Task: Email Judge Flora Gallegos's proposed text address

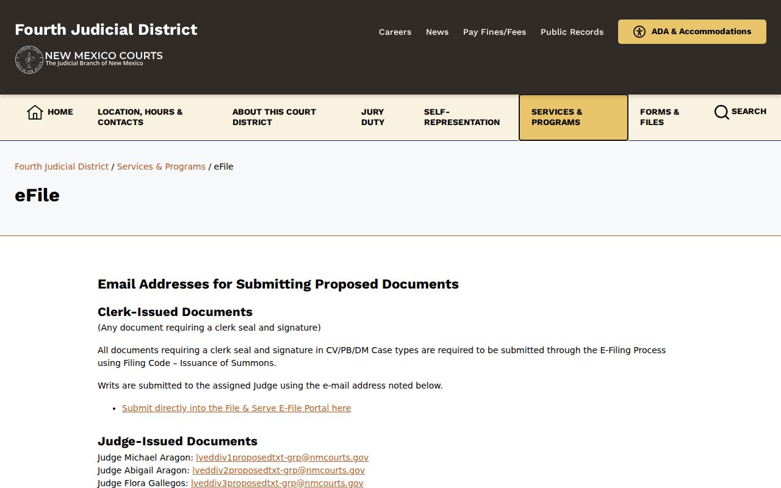Action: point(277,483)
